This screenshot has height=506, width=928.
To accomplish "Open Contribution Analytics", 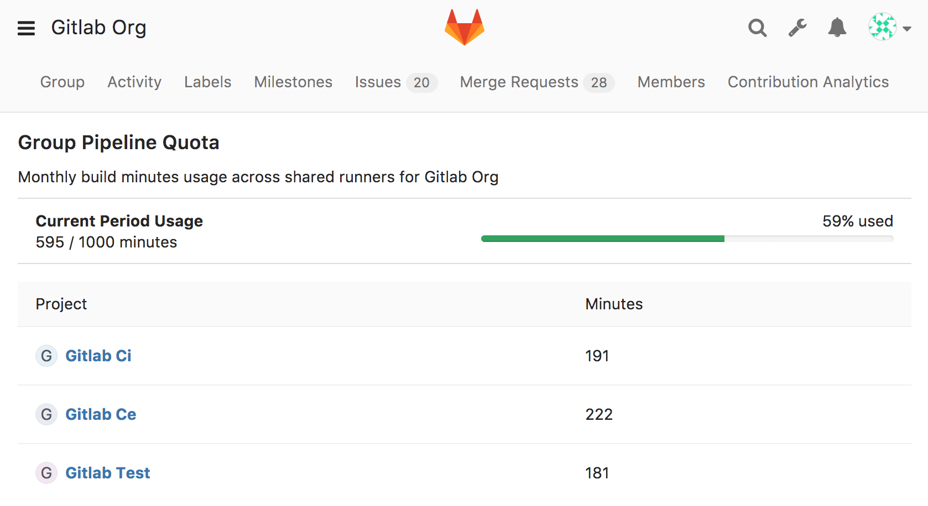I will point(807,82).
